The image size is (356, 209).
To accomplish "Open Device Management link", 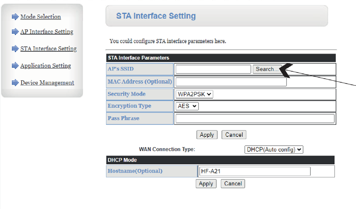I will click(x=47, y=83).
